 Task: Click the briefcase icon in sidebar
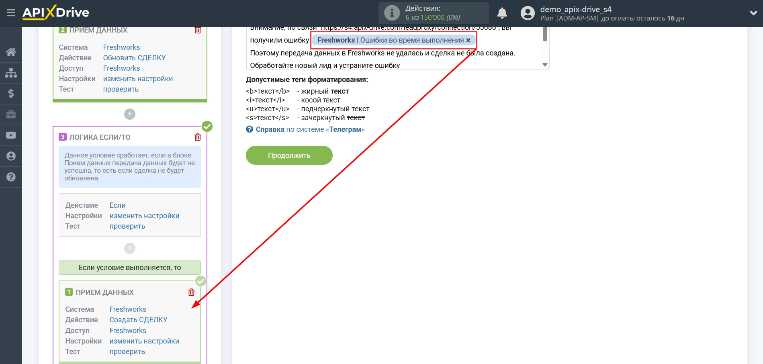[11, 115]
